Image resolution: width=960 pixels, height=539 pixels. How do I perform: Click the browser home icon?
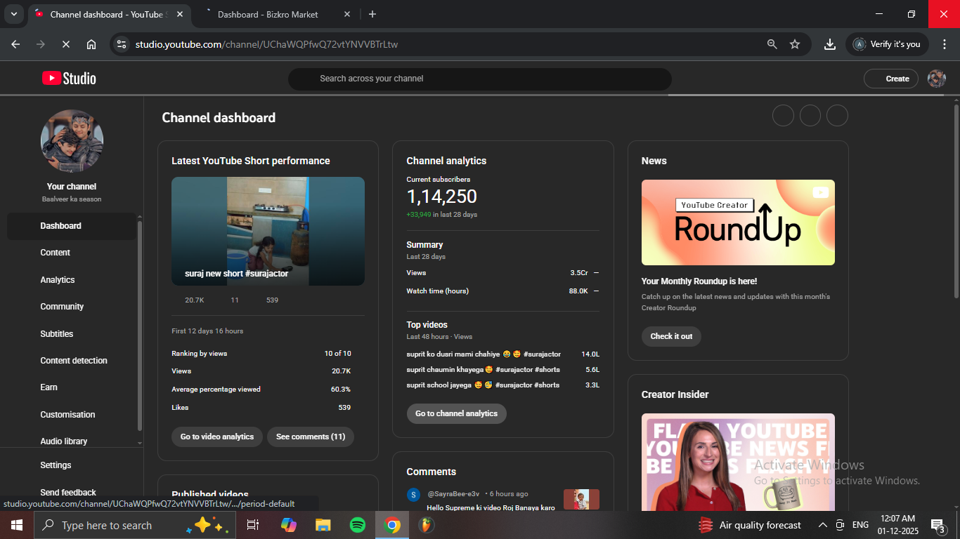tap(91, 44)
